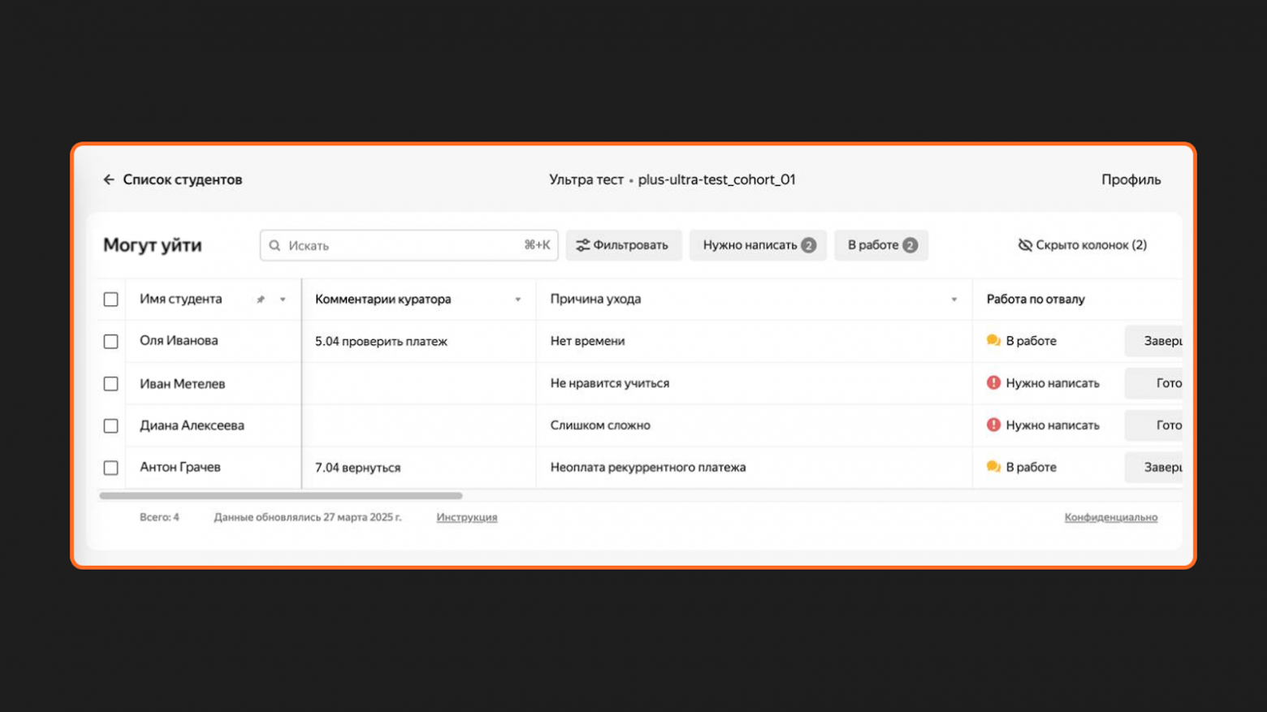Click the back arrow next to Список студентов

click(x=110, y=179)
